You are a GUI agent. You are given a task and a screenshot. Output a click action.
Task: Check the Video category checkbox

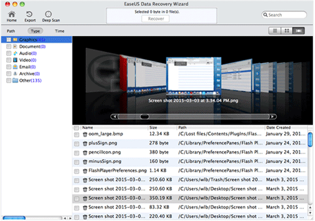click(x=9, y=60)
